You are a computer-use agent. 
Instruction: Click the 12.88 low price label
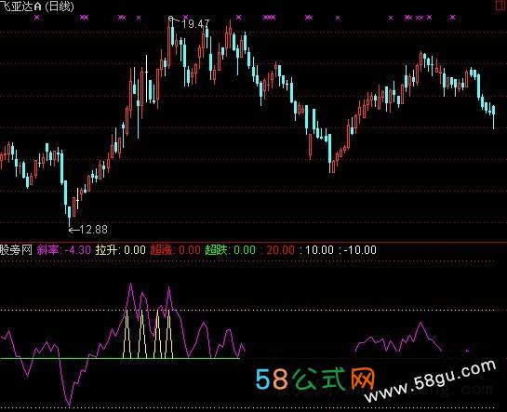click(x=93, y=230)
